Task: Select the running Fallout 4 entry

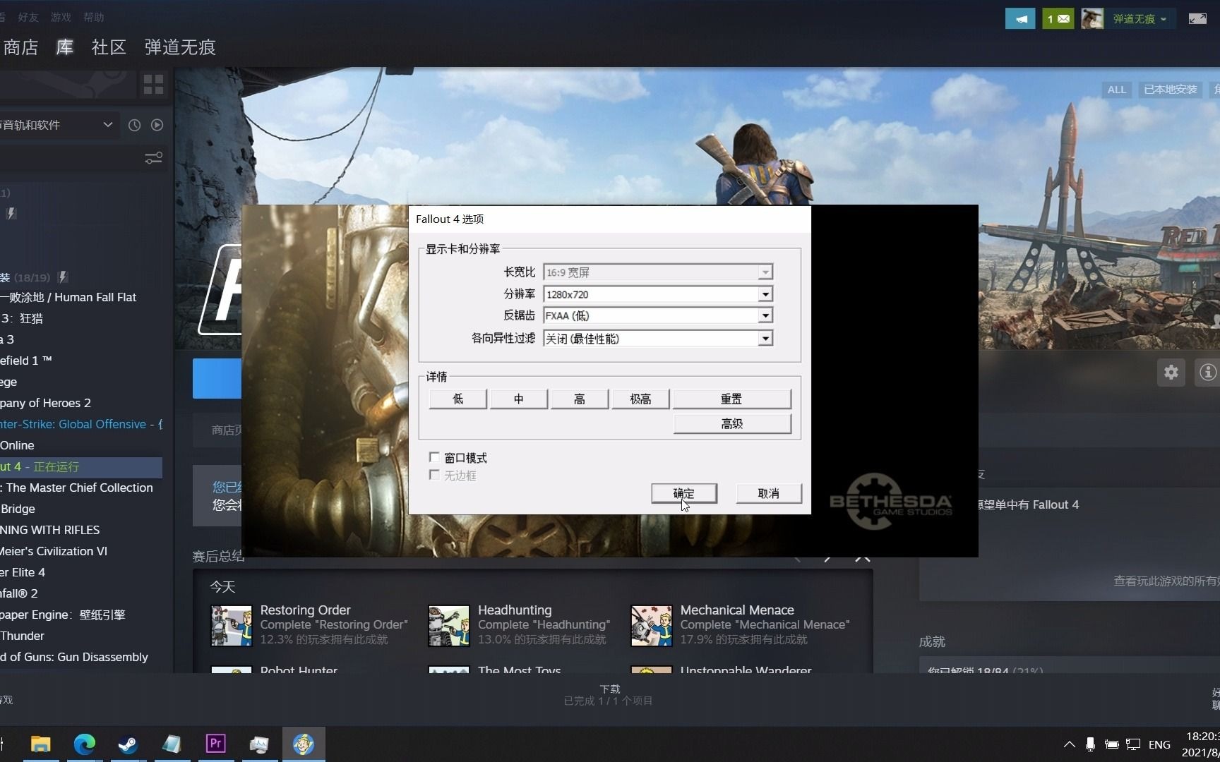Action: 81,466
